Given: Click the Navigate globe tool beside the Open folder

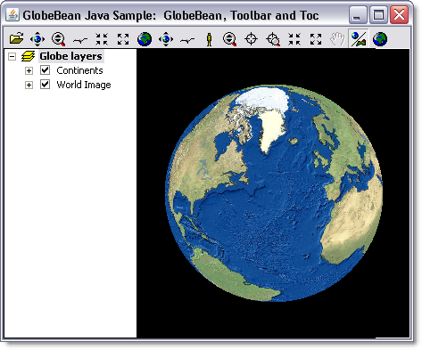Looking at the screenshot, I should coord(37,39).
